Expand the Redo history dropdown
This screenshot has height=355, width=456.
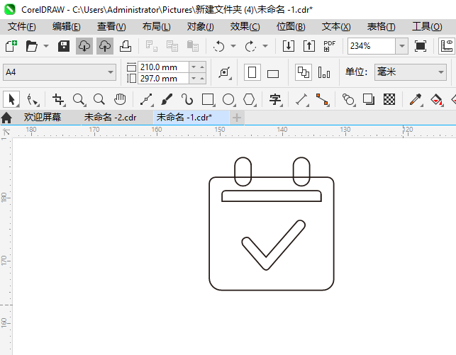coord(265,46)
